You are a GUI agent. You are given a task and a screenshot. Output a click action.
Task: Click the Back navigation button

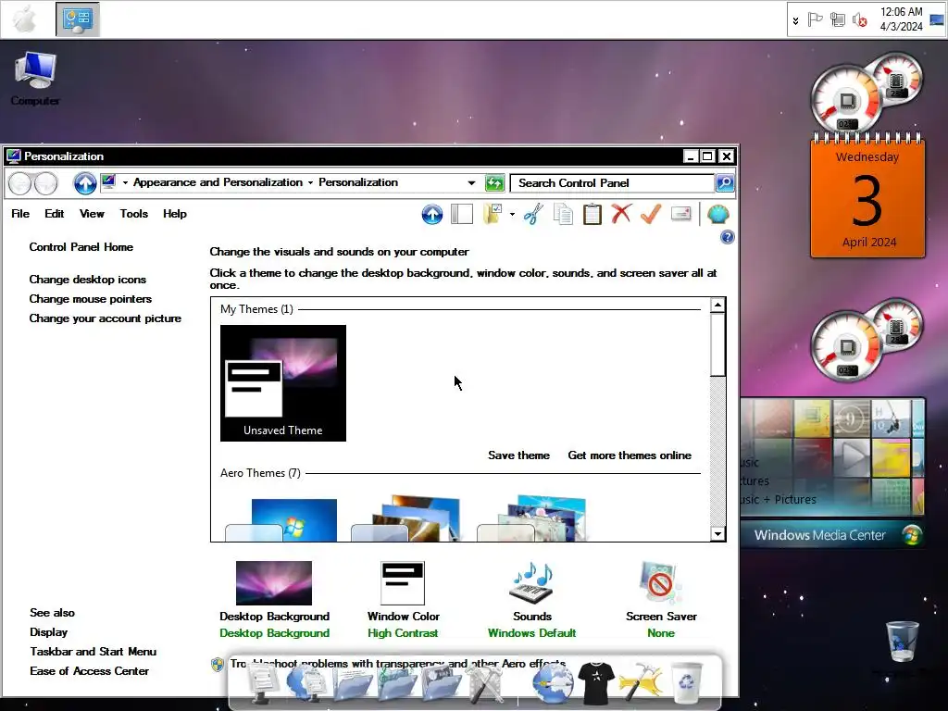20,183
